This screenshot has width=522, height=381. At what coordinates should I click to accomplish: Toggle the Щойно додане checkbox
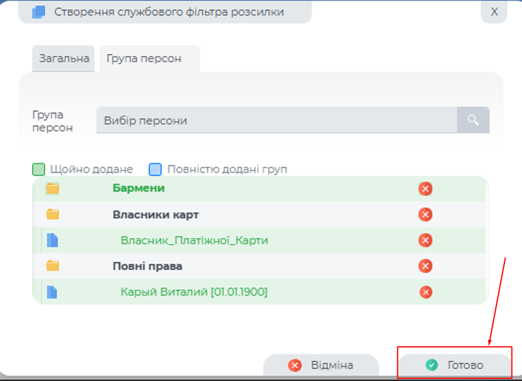tap(38, 169)
